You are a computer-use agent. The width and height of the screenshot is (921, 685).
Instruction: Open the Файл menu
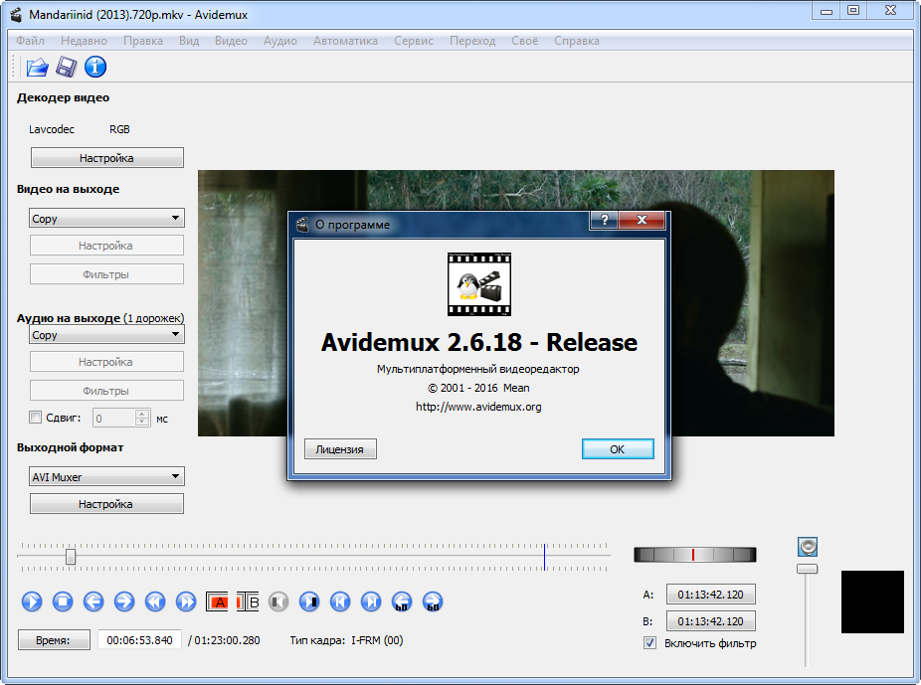point(30,41)
